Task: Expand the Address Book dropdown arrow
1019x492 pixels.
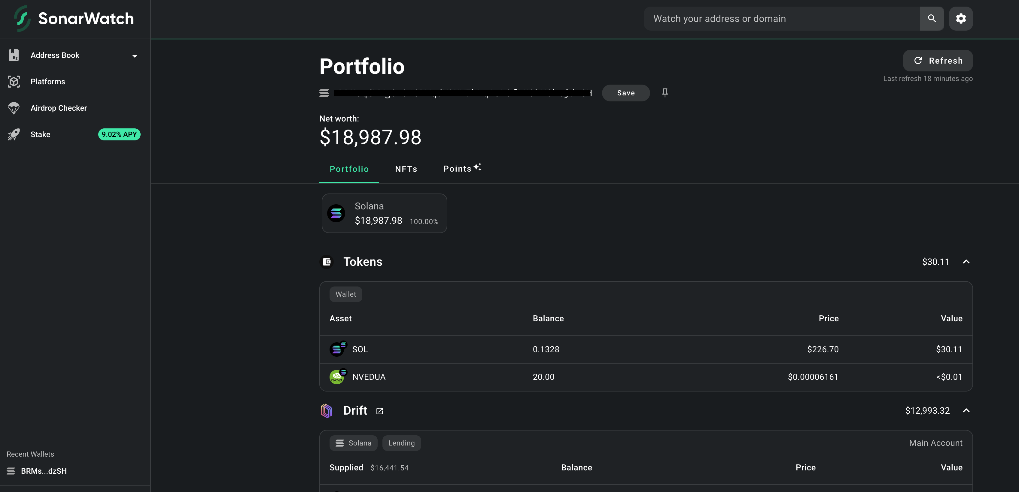Action: [135, 56]
